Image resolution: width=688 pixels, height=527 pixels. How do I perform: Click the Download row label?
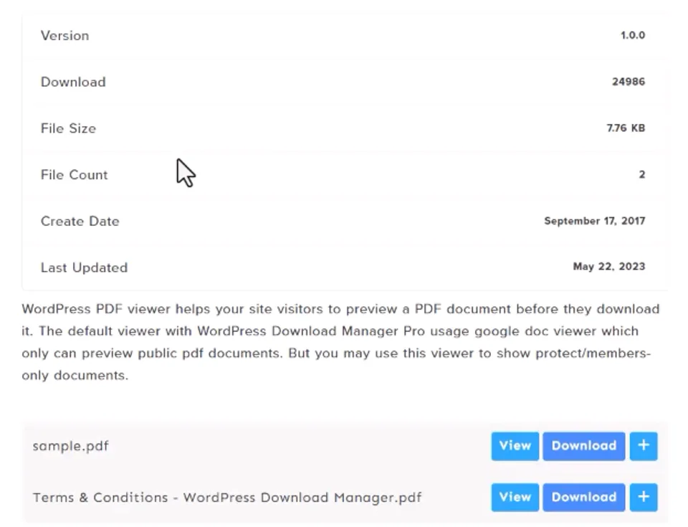73,82
